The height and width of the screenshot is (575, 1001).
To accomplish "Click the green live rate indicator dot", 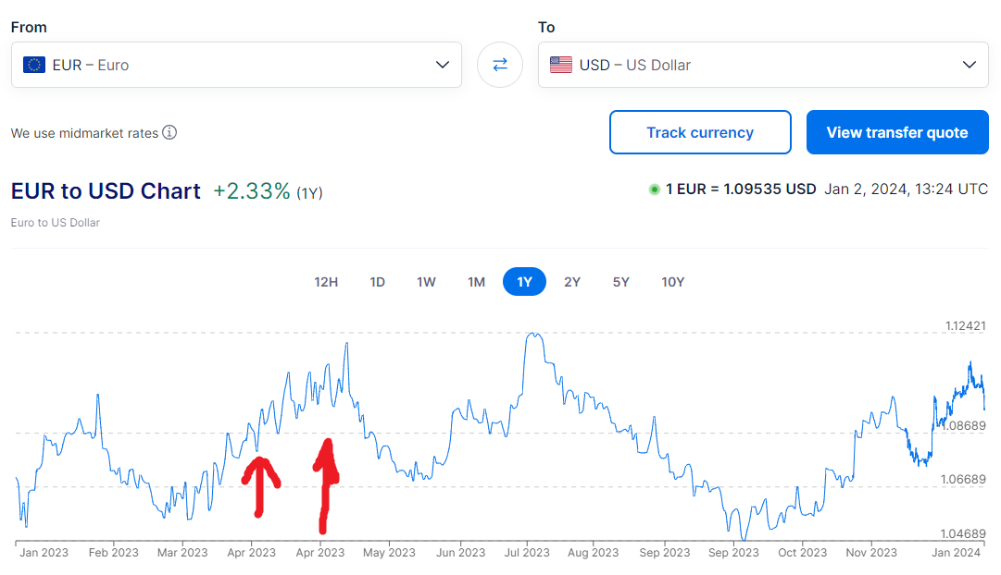I will pyautogui.click(x=655, y=190).
